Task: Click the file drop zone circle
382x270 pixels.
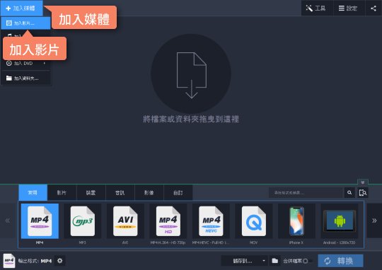Action: click(x=191, y=74)
